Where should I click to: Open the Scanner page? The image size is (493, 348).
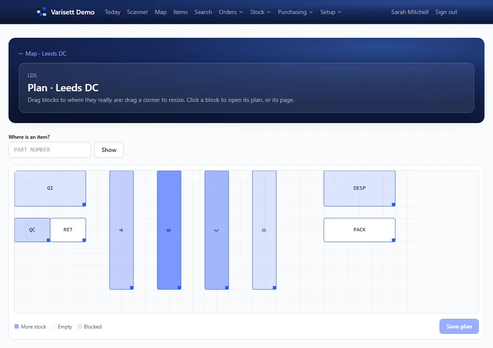[x=137, y=12]
